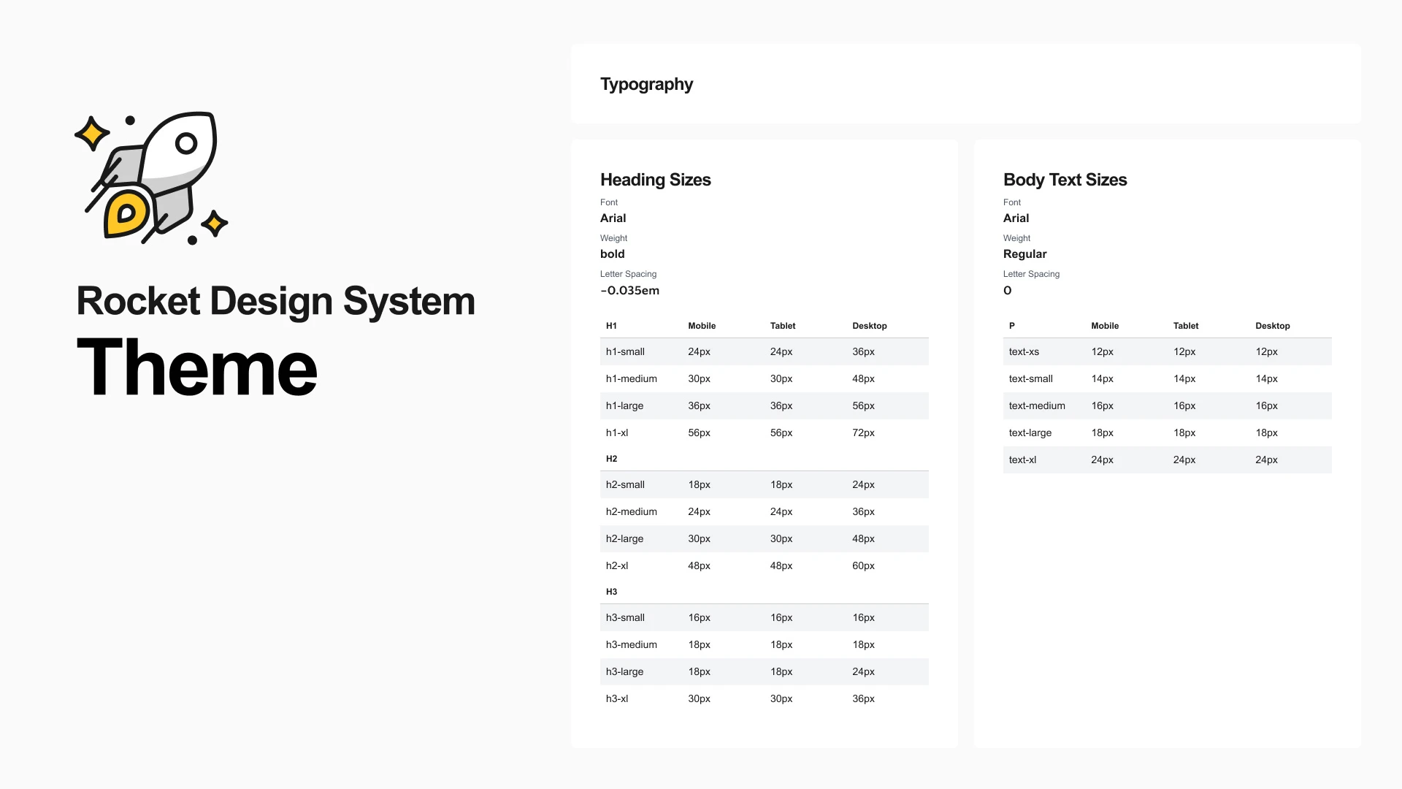1402x789 pixels.
Task: Select the h1-small table row label
Action: click(x=625, y=352)
